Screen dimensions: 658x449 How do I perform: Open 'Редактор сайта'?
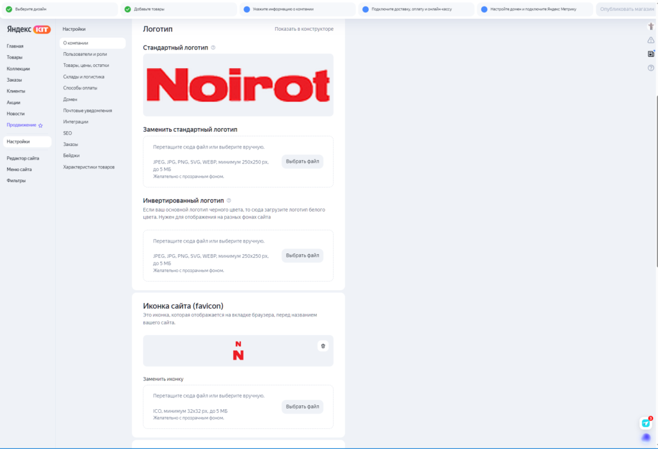coord(22,158)
